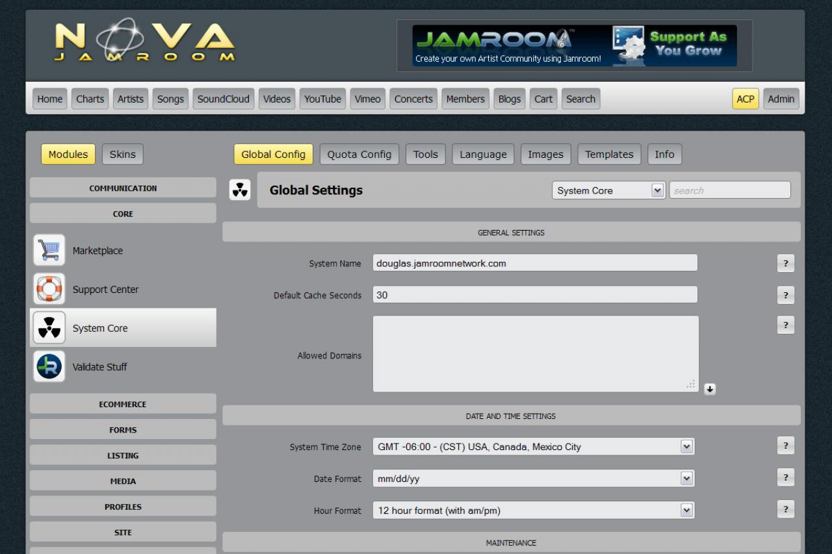Image resolution: width=832 pixels, height=554 pixels.
Task: Select the System Core module label
Action: [100, 328]
